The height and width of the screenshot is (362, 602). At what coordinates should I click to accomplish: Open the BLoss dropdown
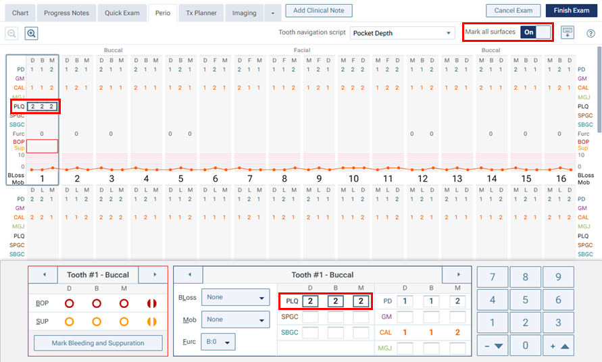click(235, 297)
